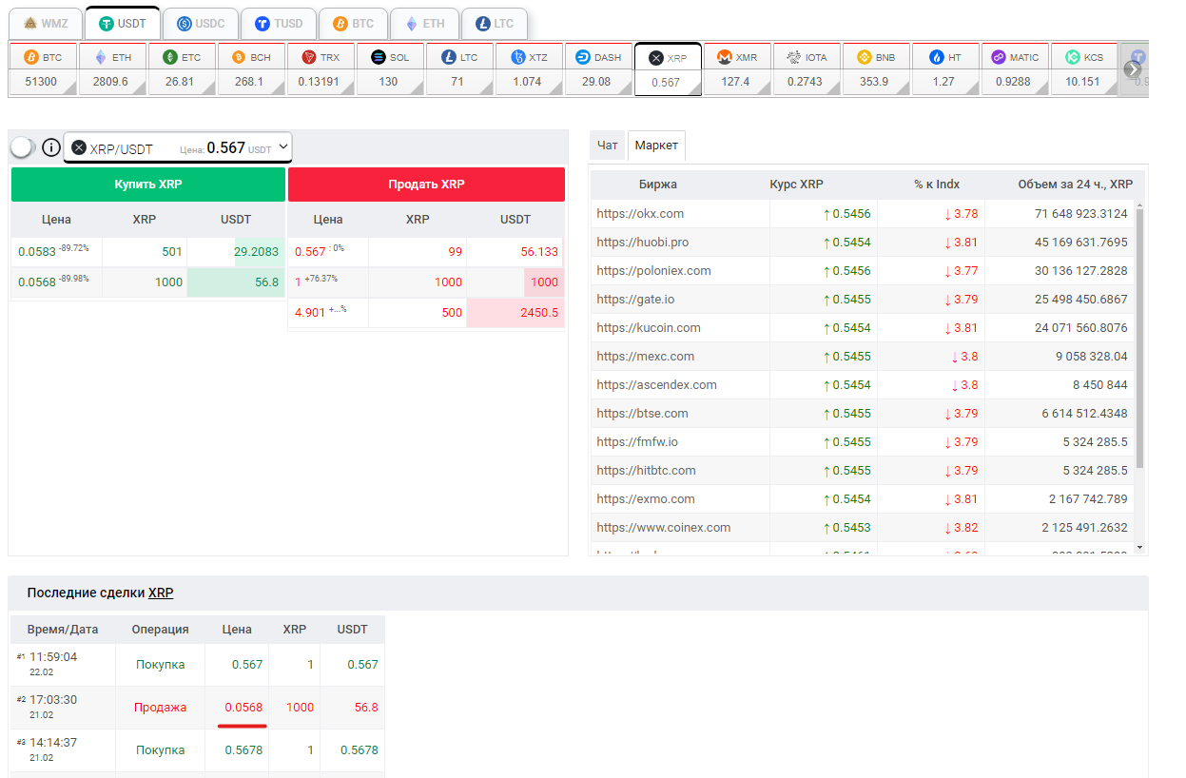1186x778 pixels.
Task: Click the info icon beside XRP/USDT
Action: pyautogui.click(x=51, y=148)
